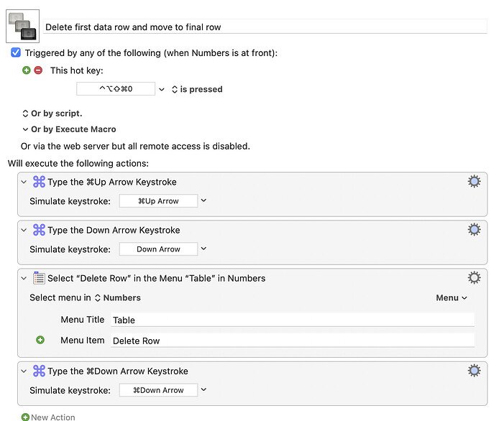Viewport: 496px width, 421px height.
Task: Click the macro icon thumbnail
Action: tap(24, 26)
